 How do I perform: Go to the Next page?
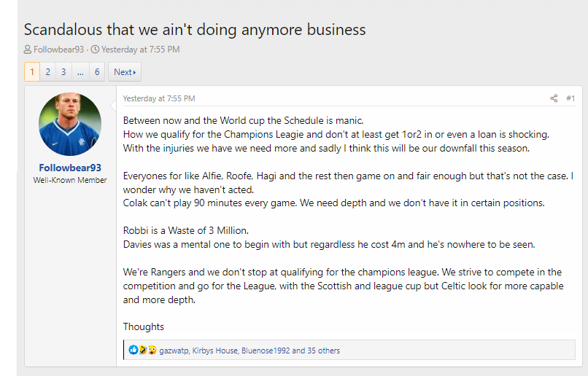125,72
